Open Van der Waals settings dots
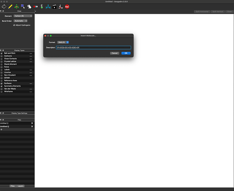 tap(31, 89)
